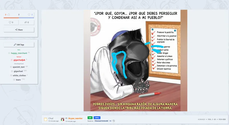The width and height of the screenshot is (229, 125).
Task: Click the question-mark icon beside gigachadjak
Action: pos(12,60)
